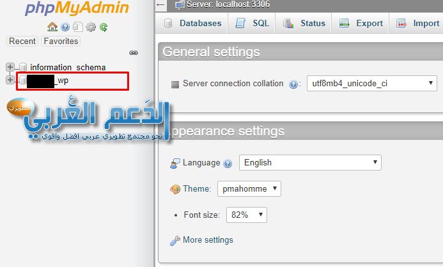Screen dimensions: 443x267
Task: Open the Font size dropdown
Action: coord(247,215)
